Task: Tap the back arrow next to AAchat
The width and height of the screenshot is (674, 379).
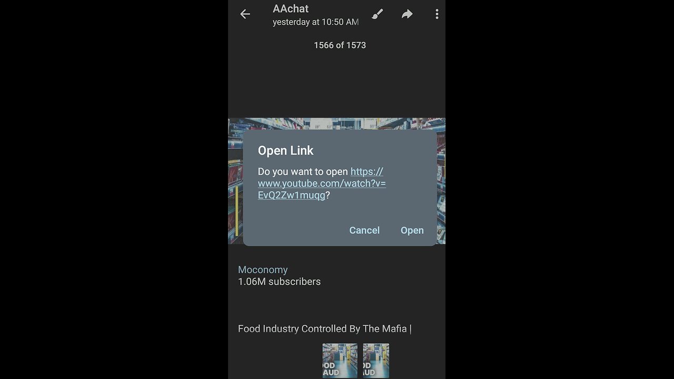Action: click(x=245, y=14)
